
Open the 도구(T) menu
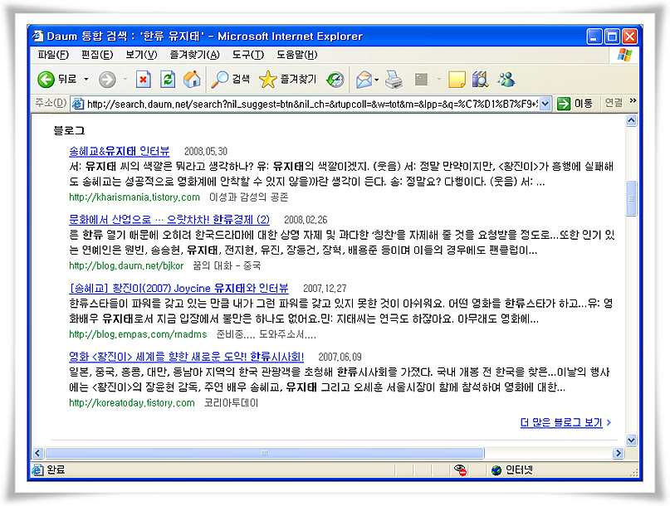coord(248,55)
